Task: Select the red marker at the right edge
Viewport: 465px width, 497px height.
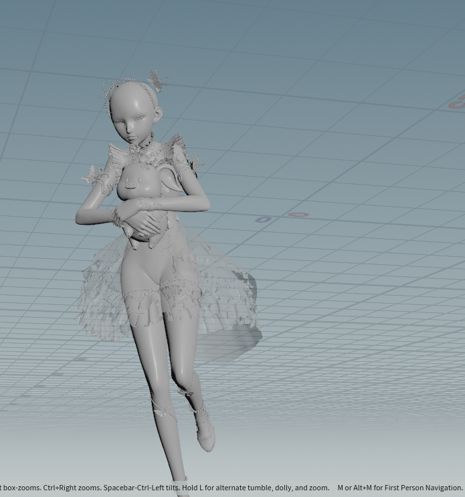Action: [x=457, y=104]
